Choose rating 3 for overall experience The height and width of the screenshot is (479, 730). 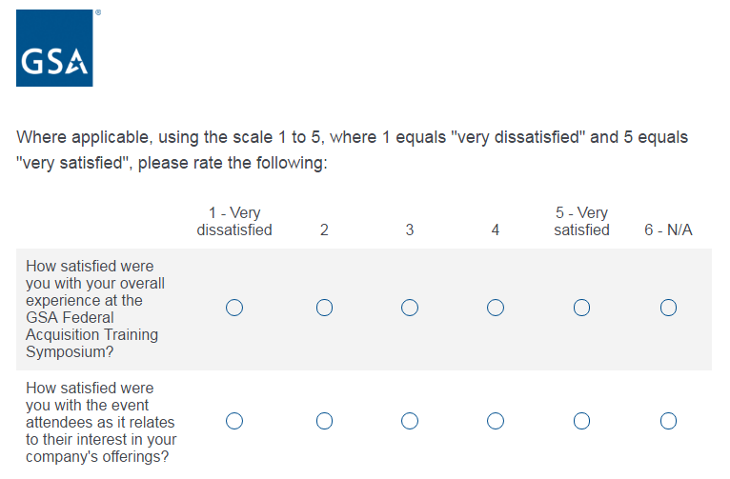coord(410,308)
